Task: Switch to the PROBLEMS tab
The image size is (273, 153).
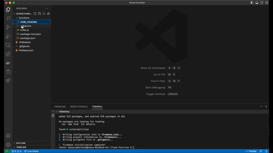Action: click(x=60, y=107)
